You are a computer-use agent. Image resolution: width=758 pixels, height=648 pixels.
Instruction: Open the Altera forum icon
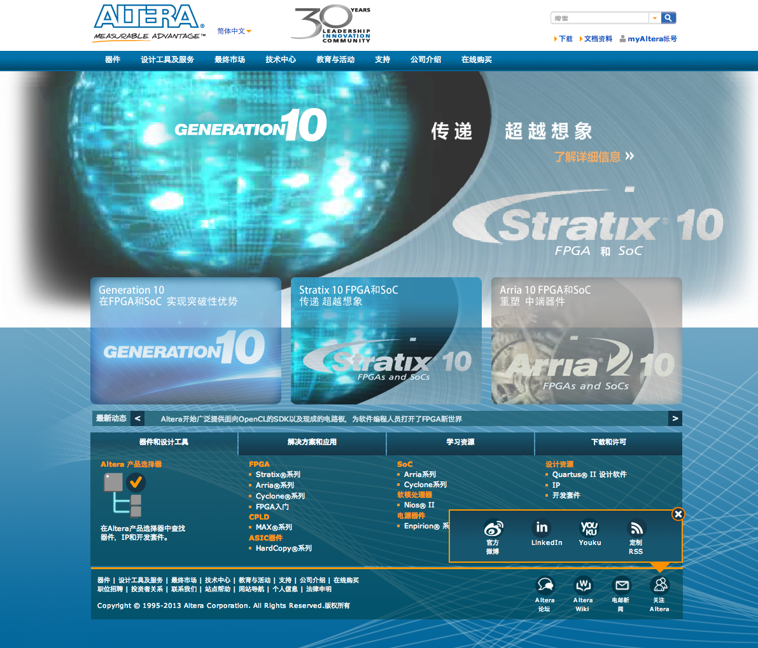point(545,585)
